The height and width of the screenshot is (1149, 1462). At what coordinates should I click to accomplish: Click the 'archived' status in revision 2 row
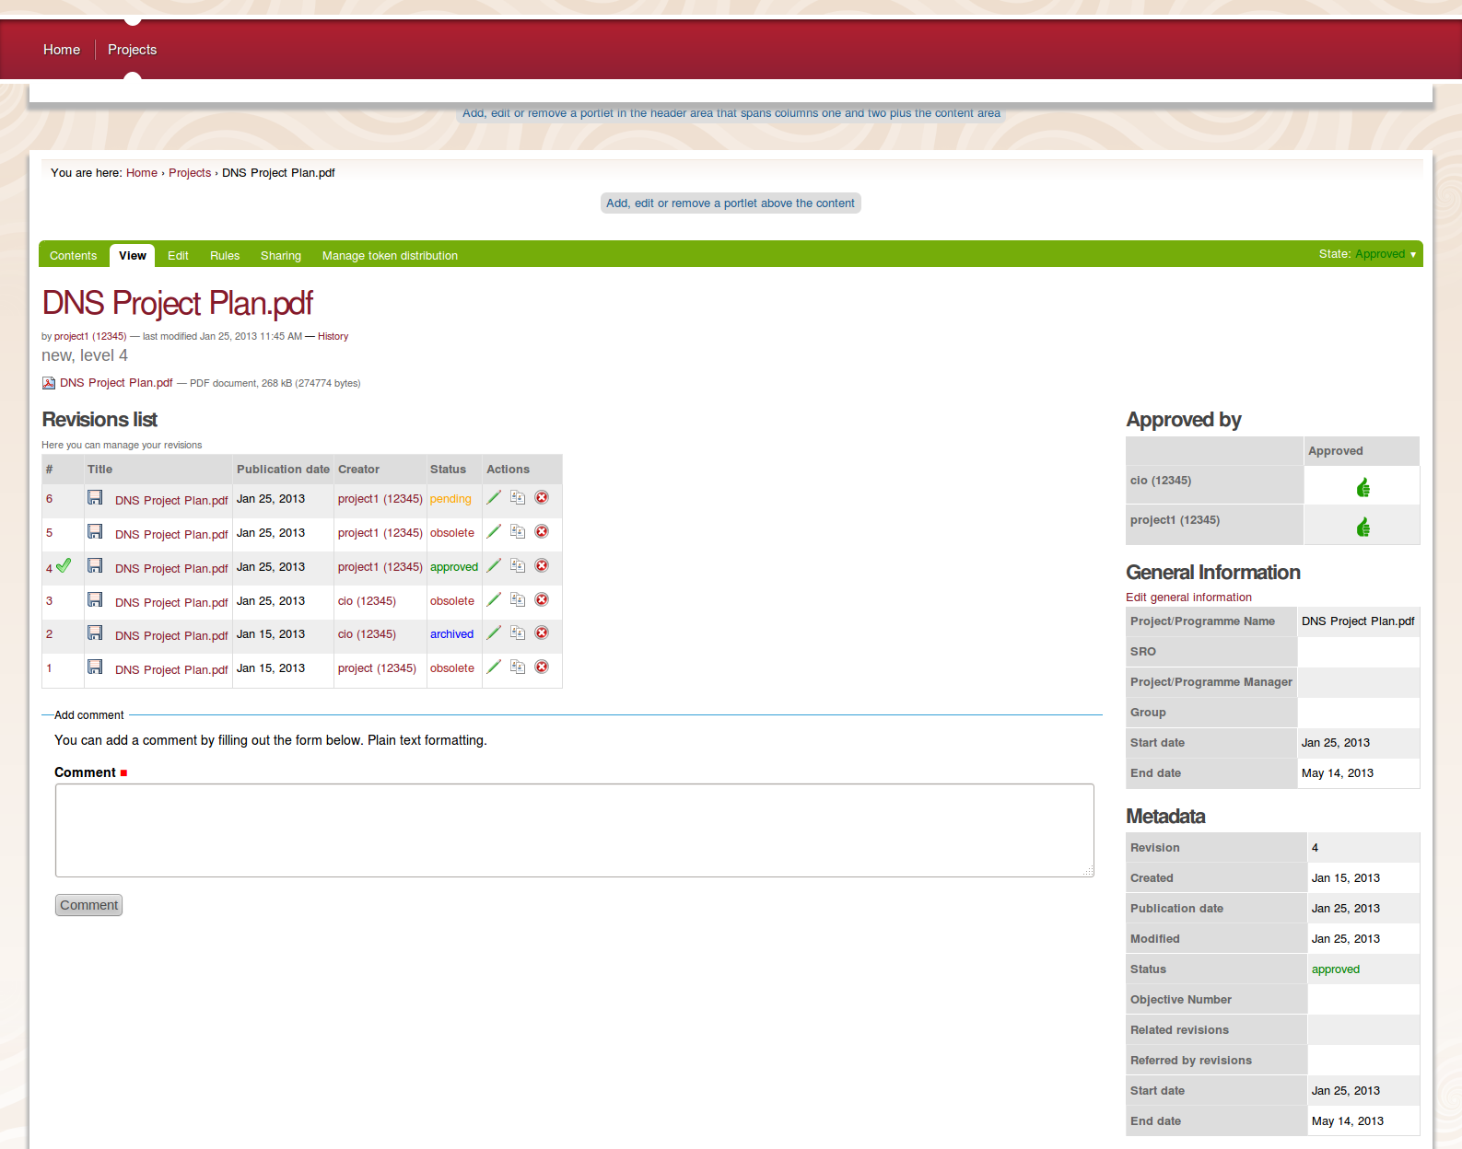[451, 634]
